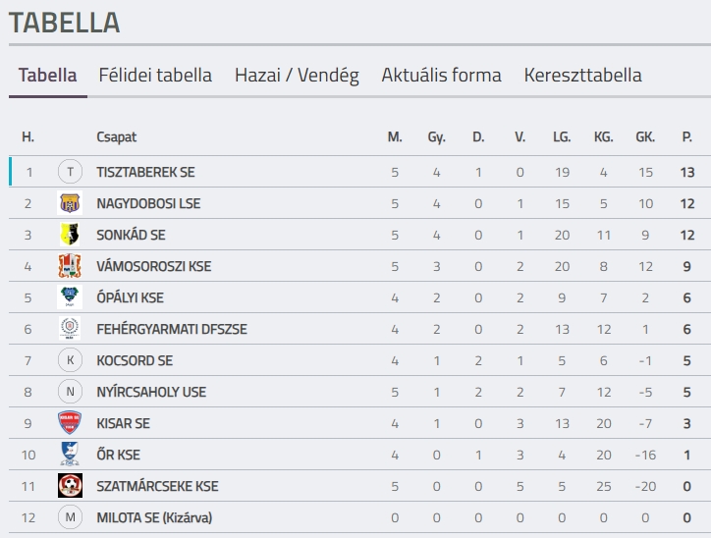The image size is (711, 538).
Task: Click the Csapat column header
Action: click(x=117, y=137)
